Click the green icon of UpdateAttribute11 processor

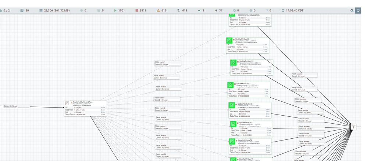click(230, 85)
